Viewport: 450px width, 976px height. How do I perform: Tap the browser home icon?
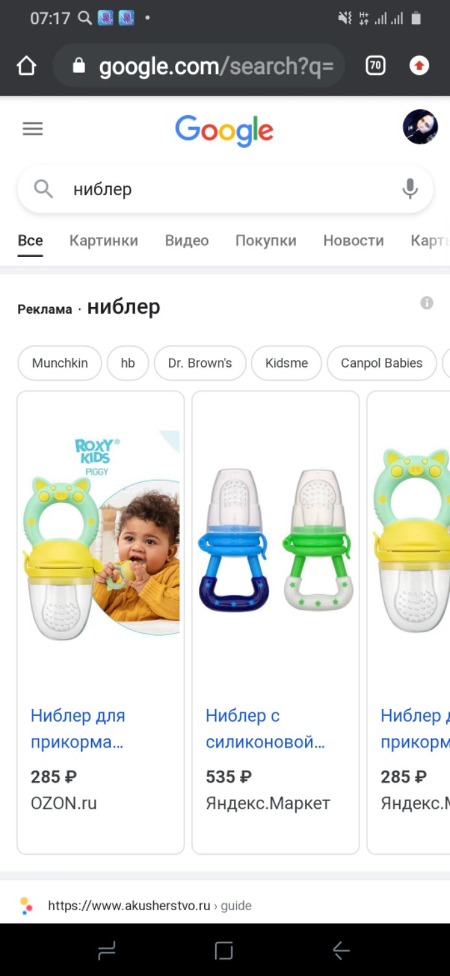pyautogui.click(x=27, y=66)
